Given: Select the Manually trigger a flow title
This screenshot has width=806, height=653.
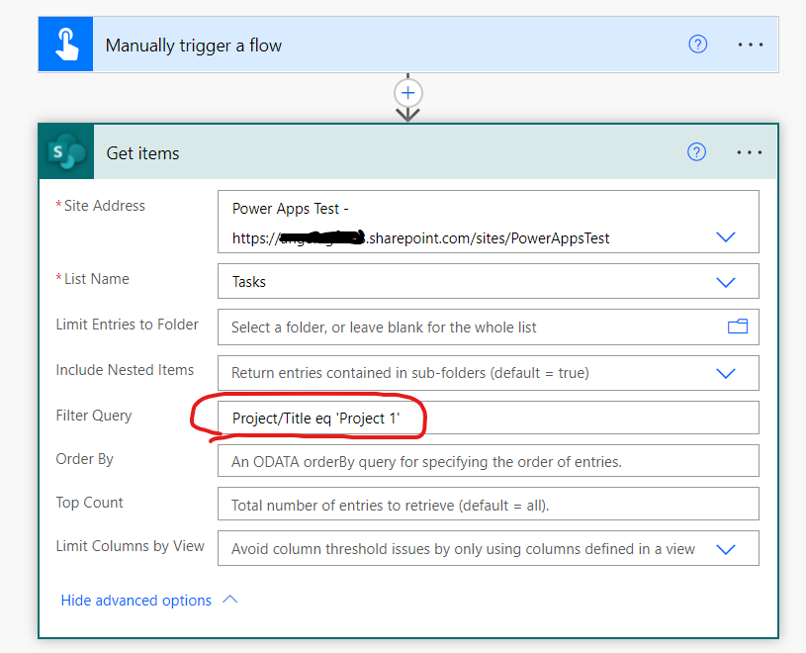Looking at the screenshot, I should 193,46.
